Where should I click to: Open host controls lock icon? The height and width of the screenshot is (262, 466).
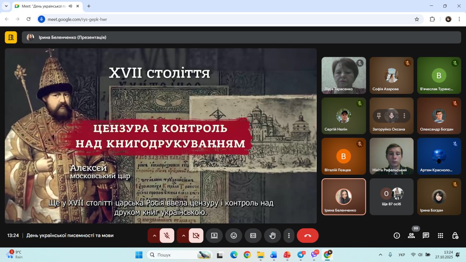pyautogui.click(x=455, y=235)
